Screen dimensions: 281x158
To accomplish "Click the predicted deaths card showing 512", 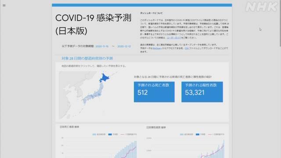I will [154, 92].
